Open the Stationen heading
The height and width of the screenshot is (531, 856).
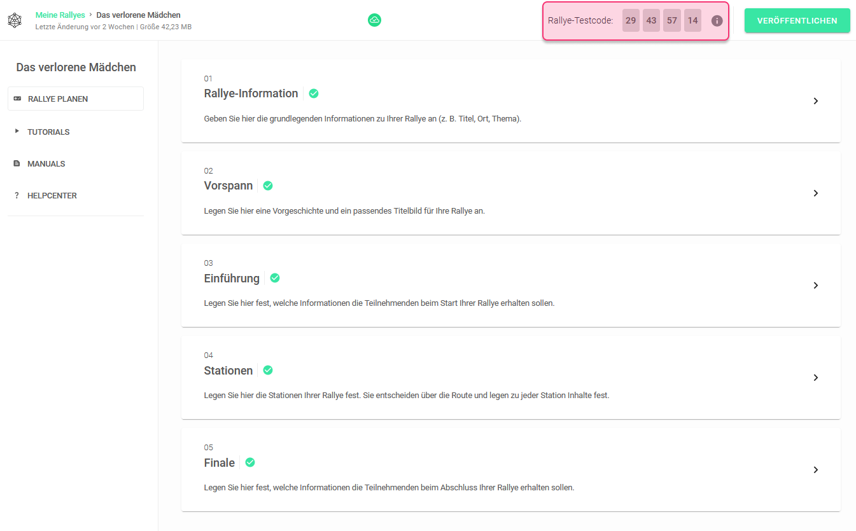[x=228, y=370]
